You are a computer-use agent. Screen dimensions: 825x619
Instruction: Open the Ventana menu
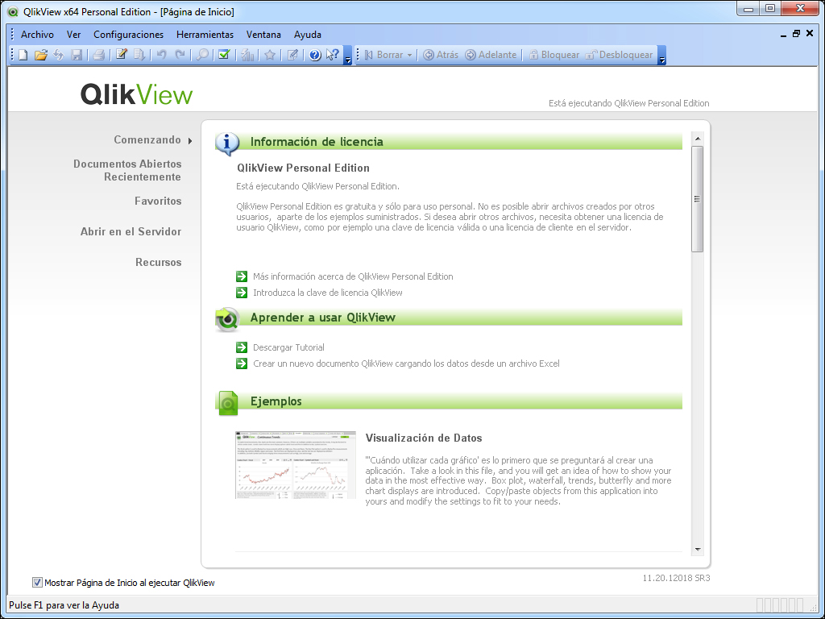[x=263, y=35]
